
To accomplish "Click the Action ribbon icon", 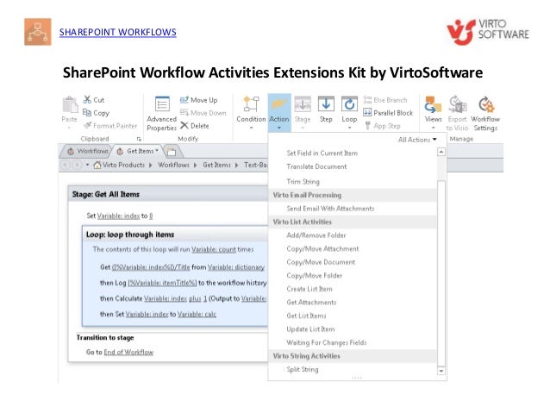I will click(279, 104).
